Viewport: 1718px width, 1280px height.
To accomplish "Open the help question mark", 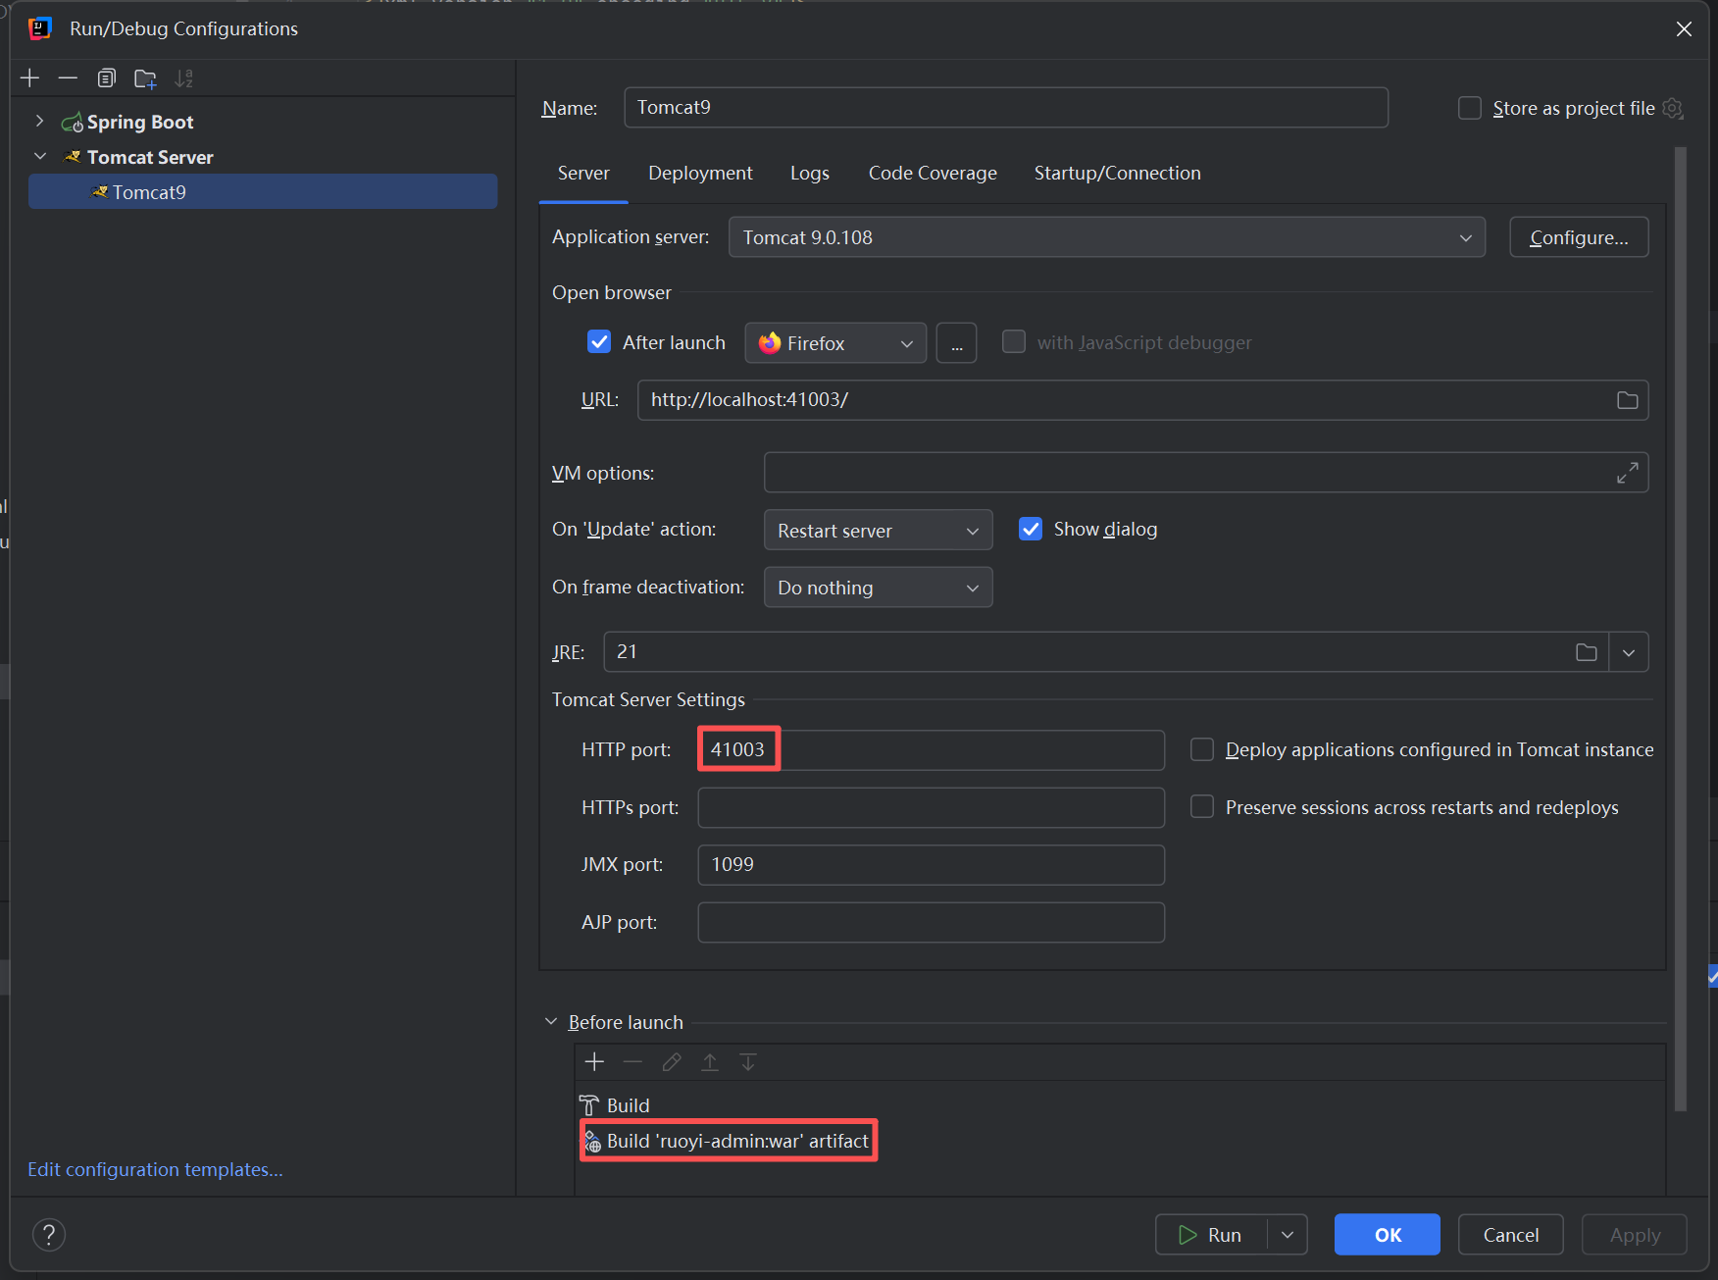I will (x=49, y=1235).
